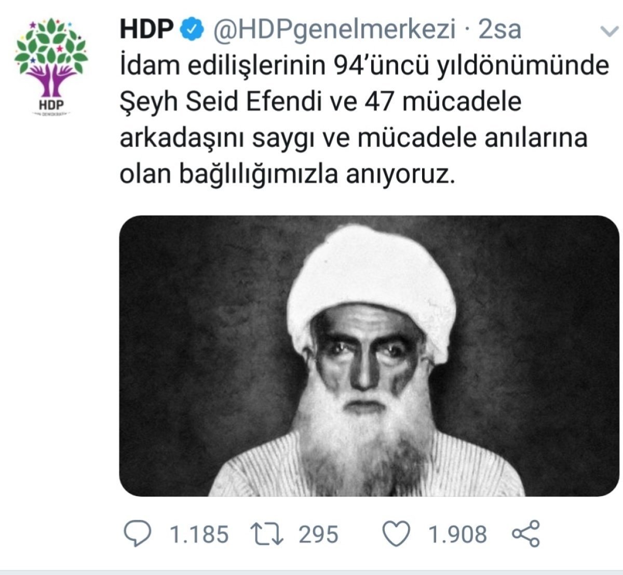Expand tweet options chevron menu
This screenshot has width=623, height=575.
click(x=608, y=32)
